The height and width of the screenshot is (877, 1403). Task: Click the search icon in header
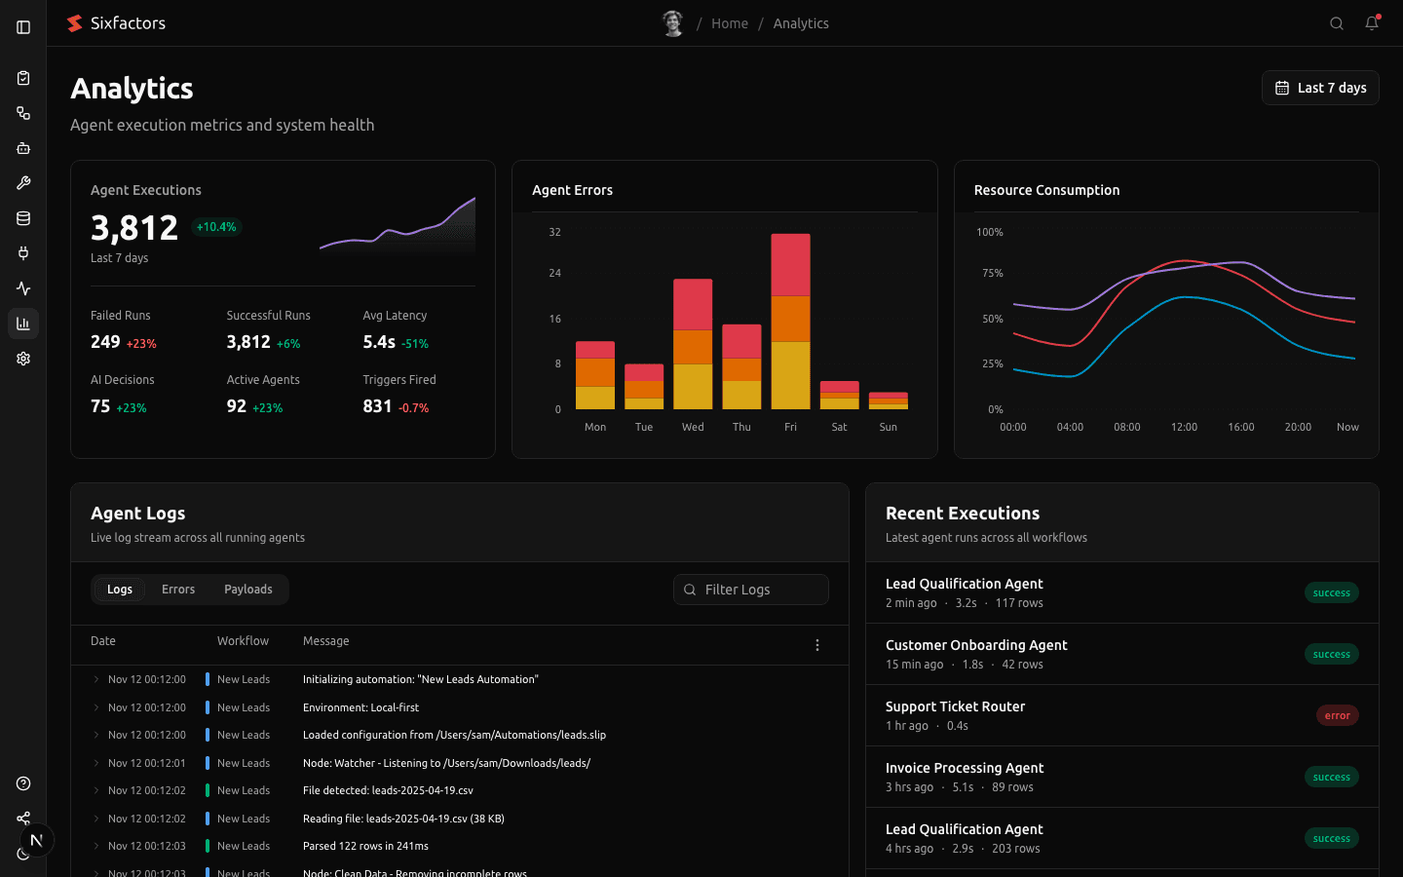1337,23
